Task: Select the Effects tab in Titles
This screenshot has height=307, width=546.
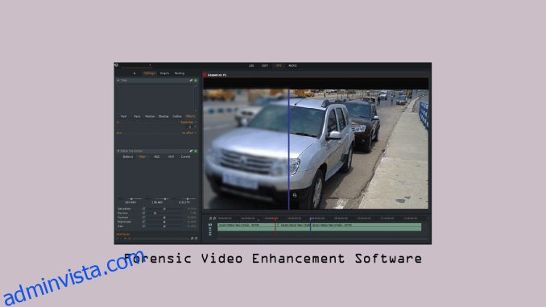Action: click(190, 116)
